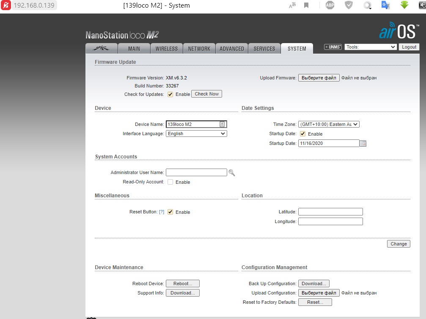
Task: Click the Check Now button
Action: (x=206, y=94)
